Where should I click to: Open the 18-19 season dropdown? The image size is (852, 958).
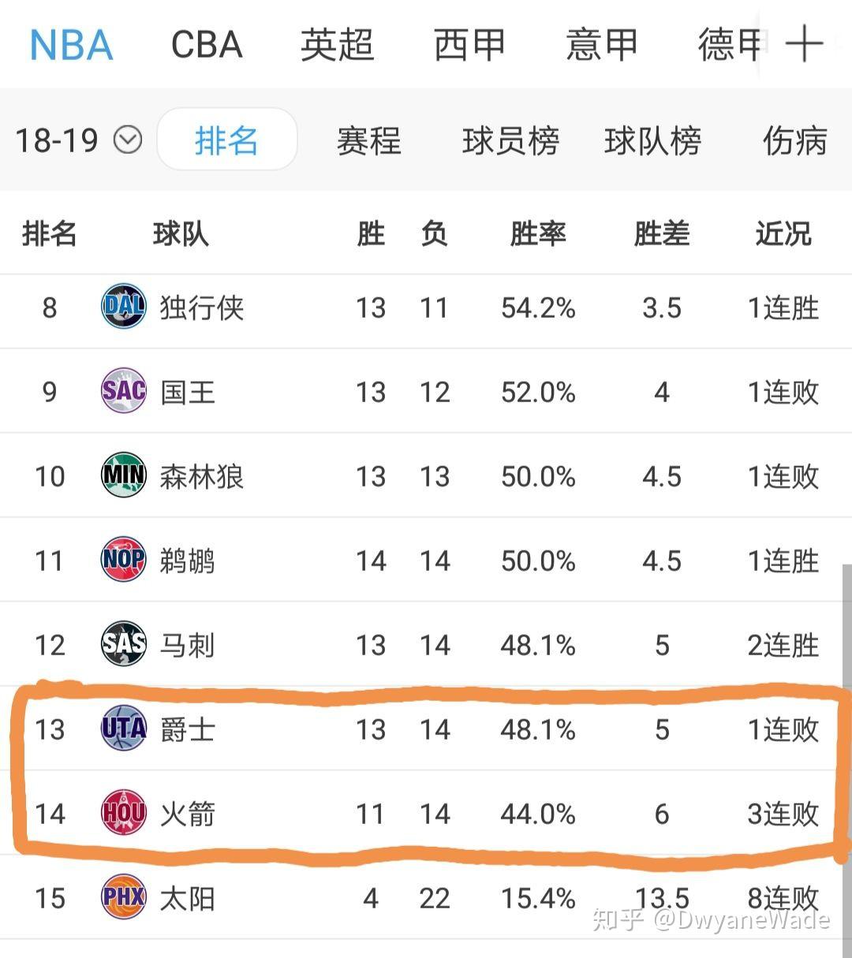click(75, 140)
